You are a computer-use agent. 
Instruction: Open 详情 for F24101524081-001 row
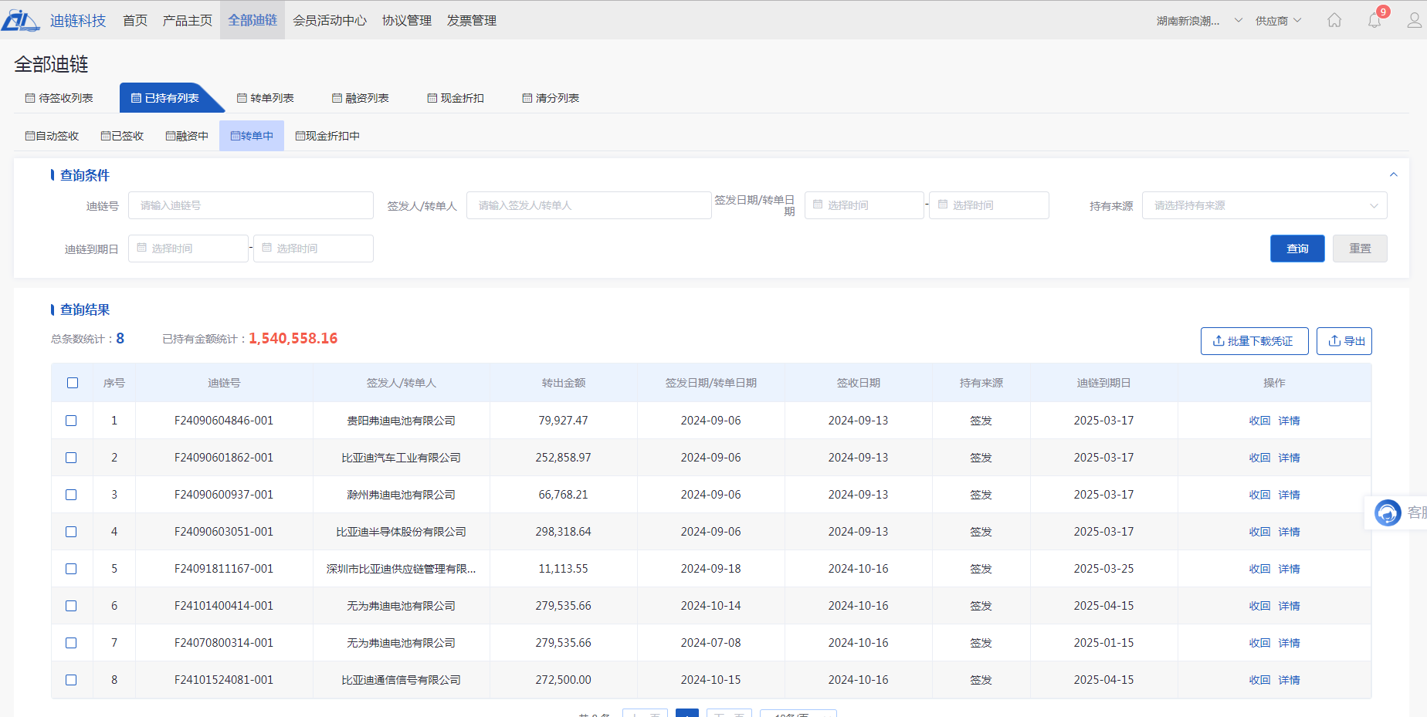tap(1289, 680)
